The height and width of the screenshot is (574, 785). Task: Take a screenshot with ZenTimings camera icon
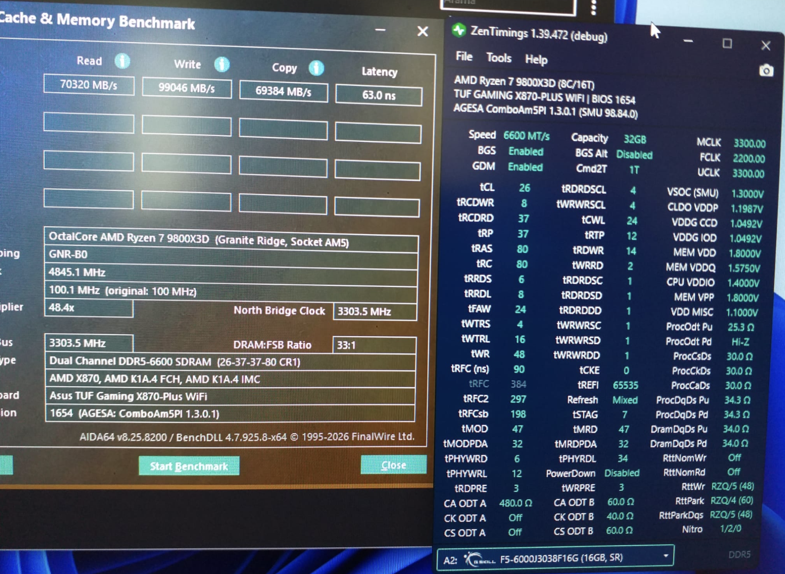pyautogui.click(x=766, y=70)
